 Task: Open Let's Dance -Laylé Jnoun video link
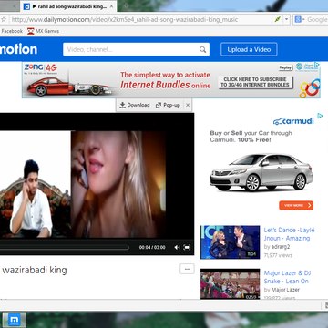click(x=289, y=234)
